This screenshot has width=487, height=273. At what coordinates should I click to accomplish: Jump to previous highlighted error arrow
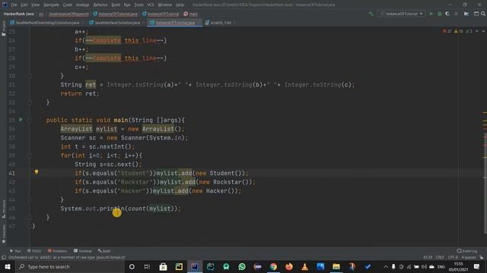pyautogui.click(x=477, y=31)
